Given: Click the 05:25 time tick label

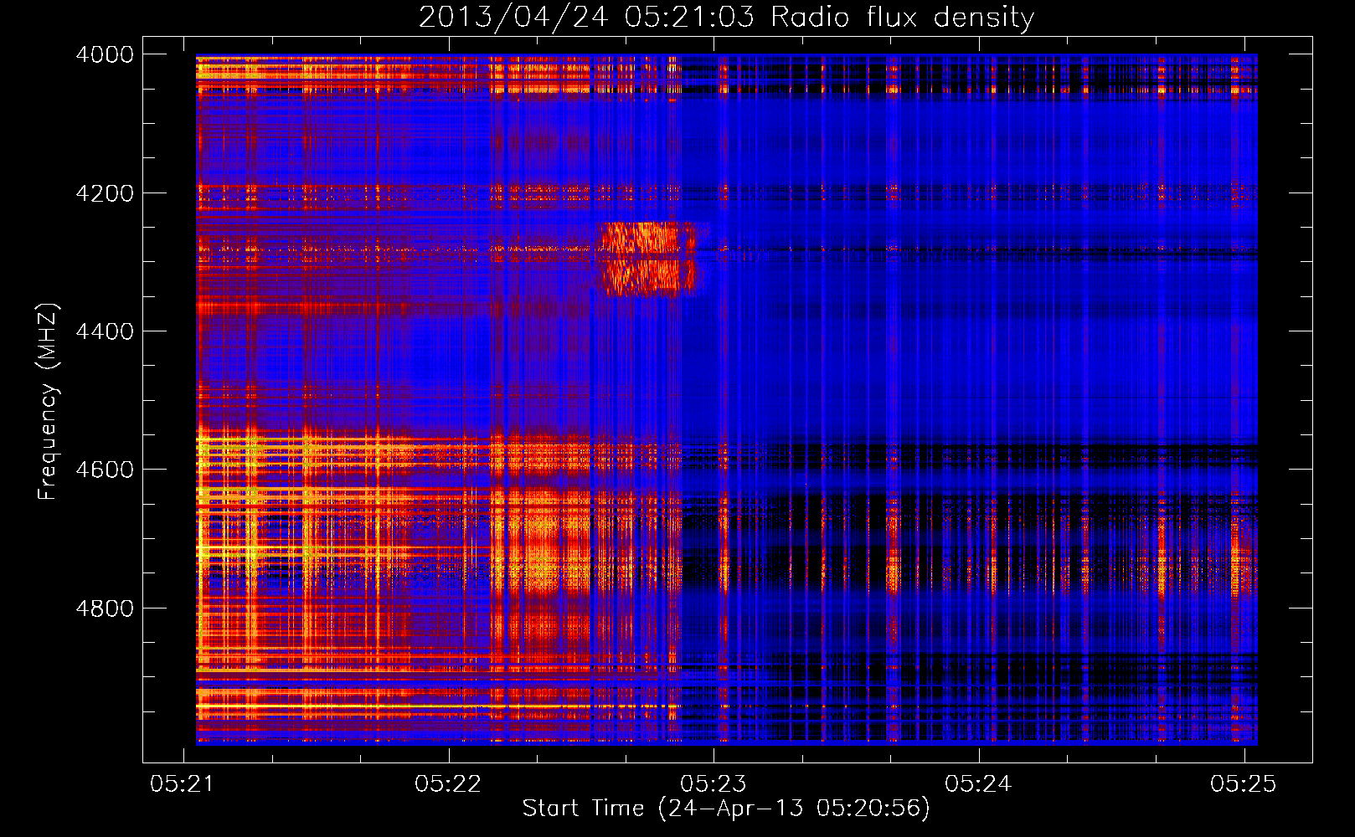Looking at the screenshot, I should pos(1244,783).
